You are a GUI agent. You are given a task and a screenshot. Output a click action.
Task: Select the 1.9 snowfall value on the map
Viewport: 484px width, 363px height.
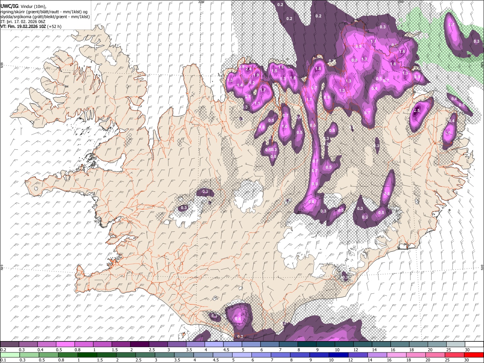(x=256, y=75)
